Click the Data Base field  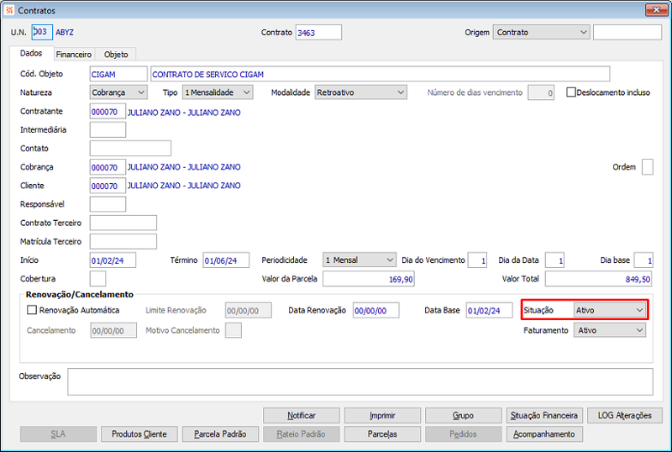[x=489, y=310]
